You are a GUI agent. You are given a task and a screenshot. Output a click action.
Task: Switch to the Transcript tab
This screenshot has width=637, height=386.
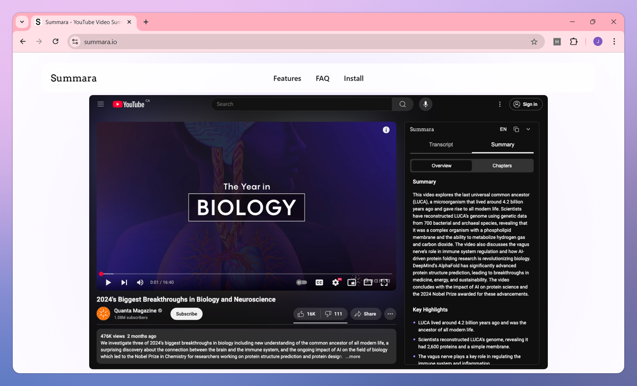441,144
